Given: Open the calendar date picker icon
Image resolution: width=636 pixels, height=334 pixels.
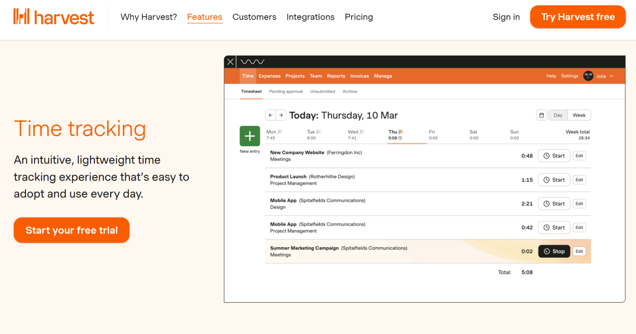Looking at the screenshot, I should pos(541,115).
